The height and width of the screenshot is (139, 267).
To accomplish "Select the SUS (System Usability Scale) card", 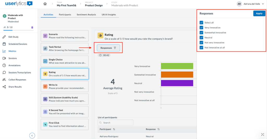I will coord(65,99).
